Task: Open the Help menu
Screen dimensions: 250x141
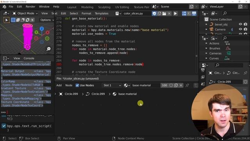Action: (56, 7)
